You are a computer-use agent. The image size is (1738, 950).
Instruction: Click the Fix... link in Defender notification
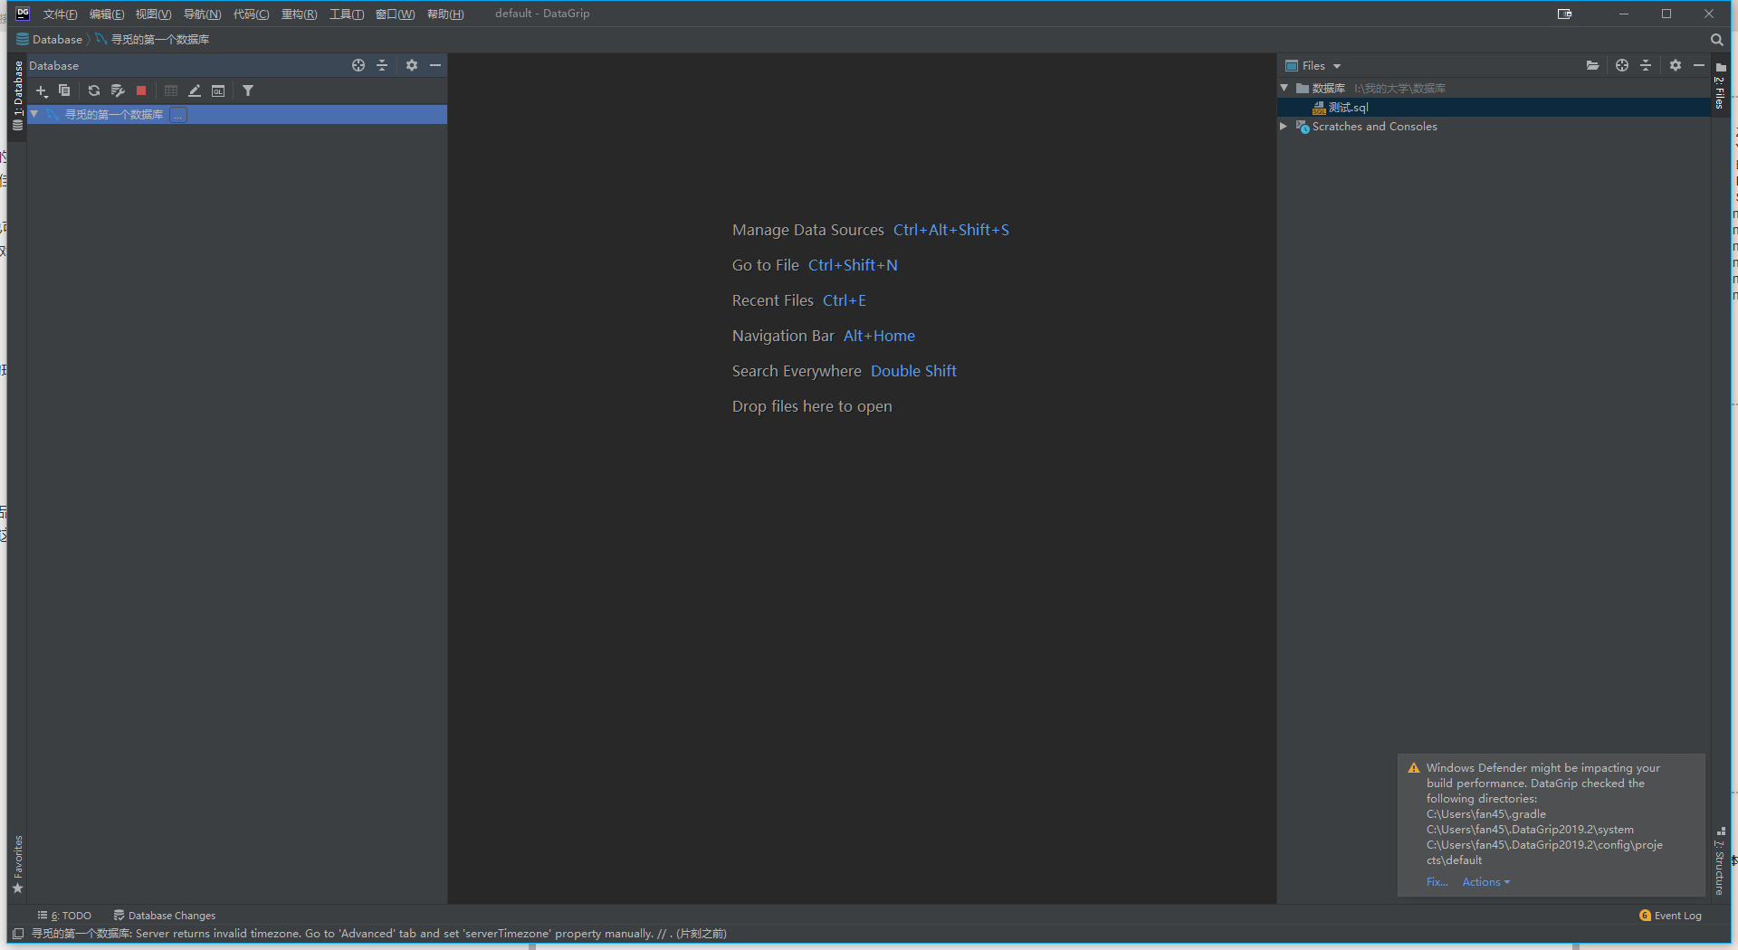1437,882
